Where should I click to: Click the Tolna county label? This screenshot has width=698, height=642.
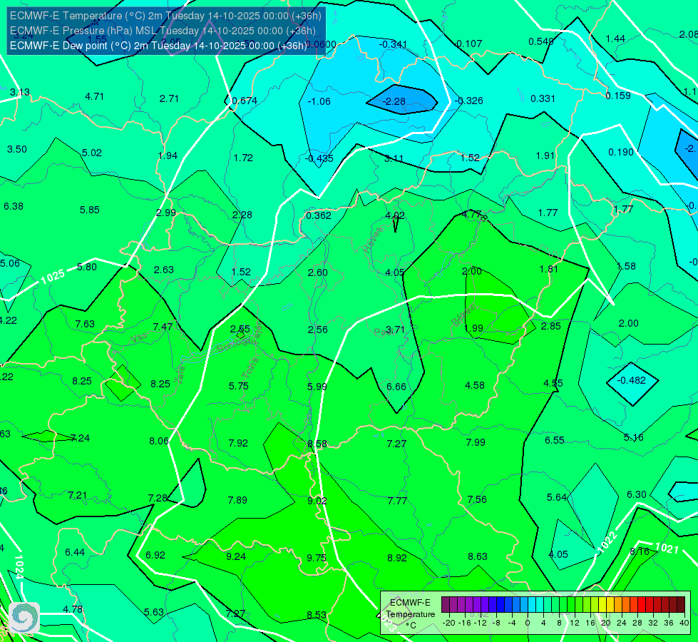[x=250, y=367]
